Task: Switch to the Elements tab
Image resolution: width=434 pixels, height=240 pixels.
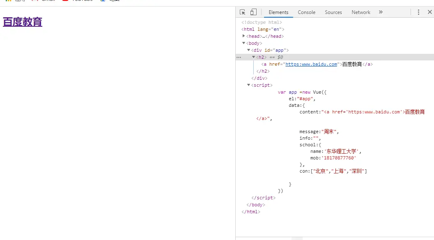Action: [278, 12]
